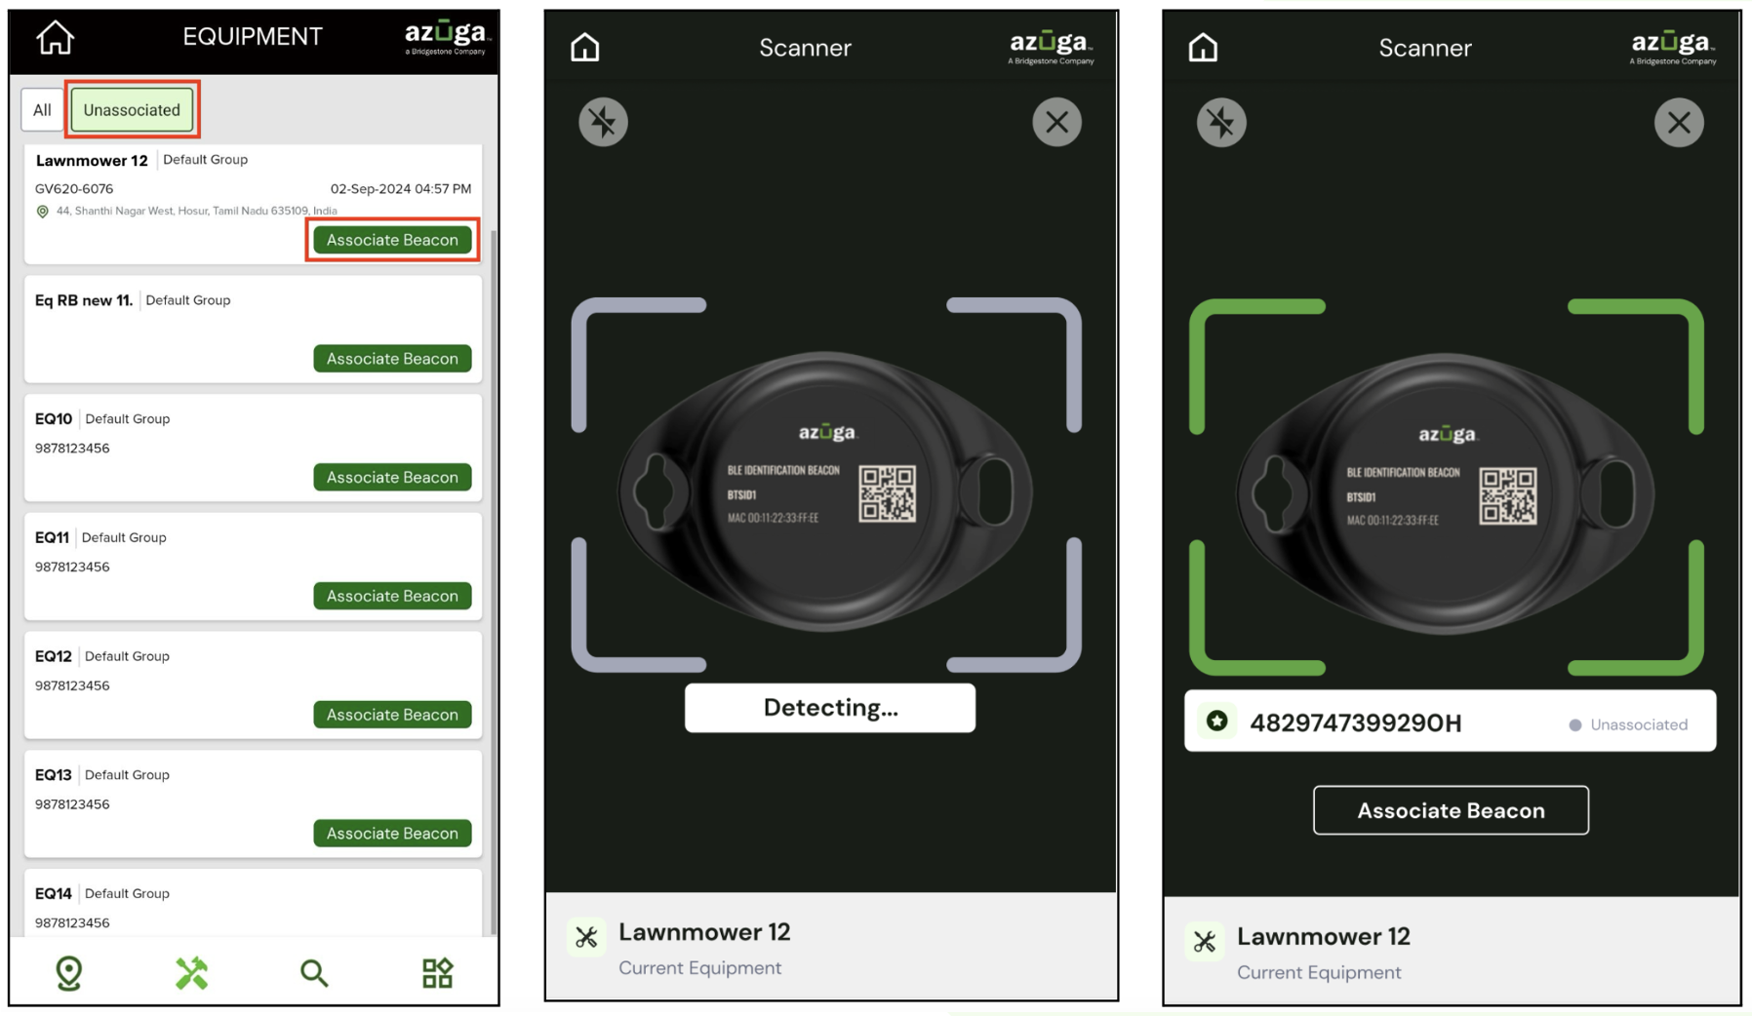Open the search icon in bottom navigation
Screen dimensions: 1752x1016
click(x=313, y=972)
